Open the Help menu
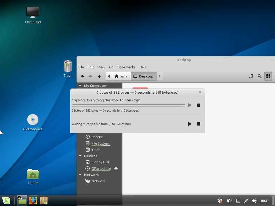The image size is (275, 206). click(x=143, y=67)
